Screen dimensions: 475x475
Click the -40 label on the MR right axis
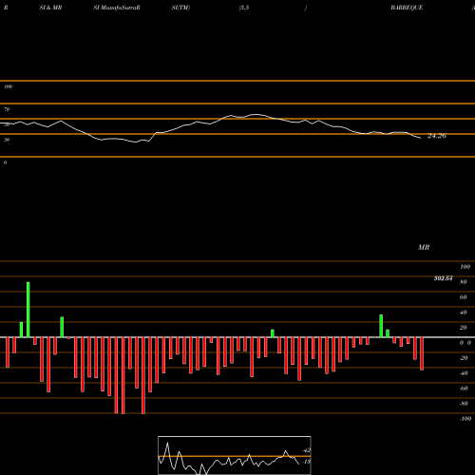464,373
